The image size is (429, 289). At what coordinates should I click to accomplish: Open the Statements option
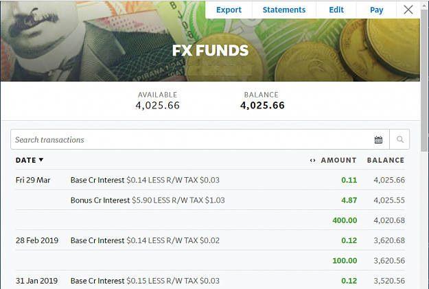click(x=284, y=10)
